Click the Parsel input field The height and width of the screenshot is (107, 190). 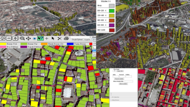pos(122,76)
